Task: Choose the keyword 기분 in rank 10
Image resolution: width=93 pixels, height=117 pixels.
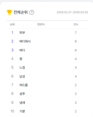Action: 22,111
